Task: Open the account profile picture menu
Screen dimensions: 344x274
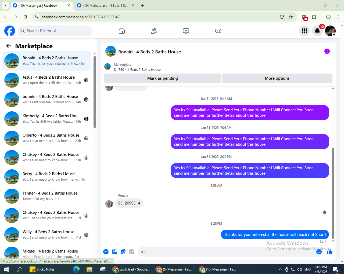Action: coord(330,31)
